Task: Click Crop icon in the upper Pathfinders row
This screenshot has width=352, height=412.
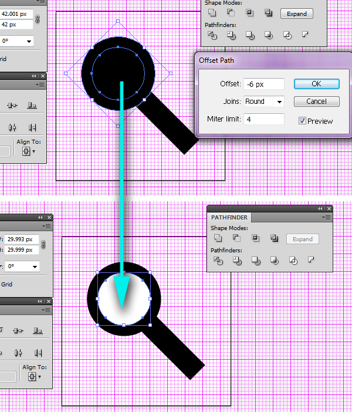Action: (269, 35)
